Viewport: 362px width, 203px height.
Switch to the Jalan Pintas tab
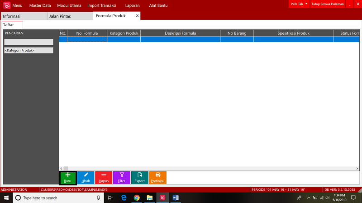point(60,16)
